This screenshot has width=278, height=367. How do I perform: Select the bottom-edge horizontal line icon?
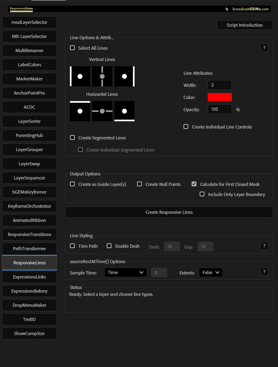point(124,111)
